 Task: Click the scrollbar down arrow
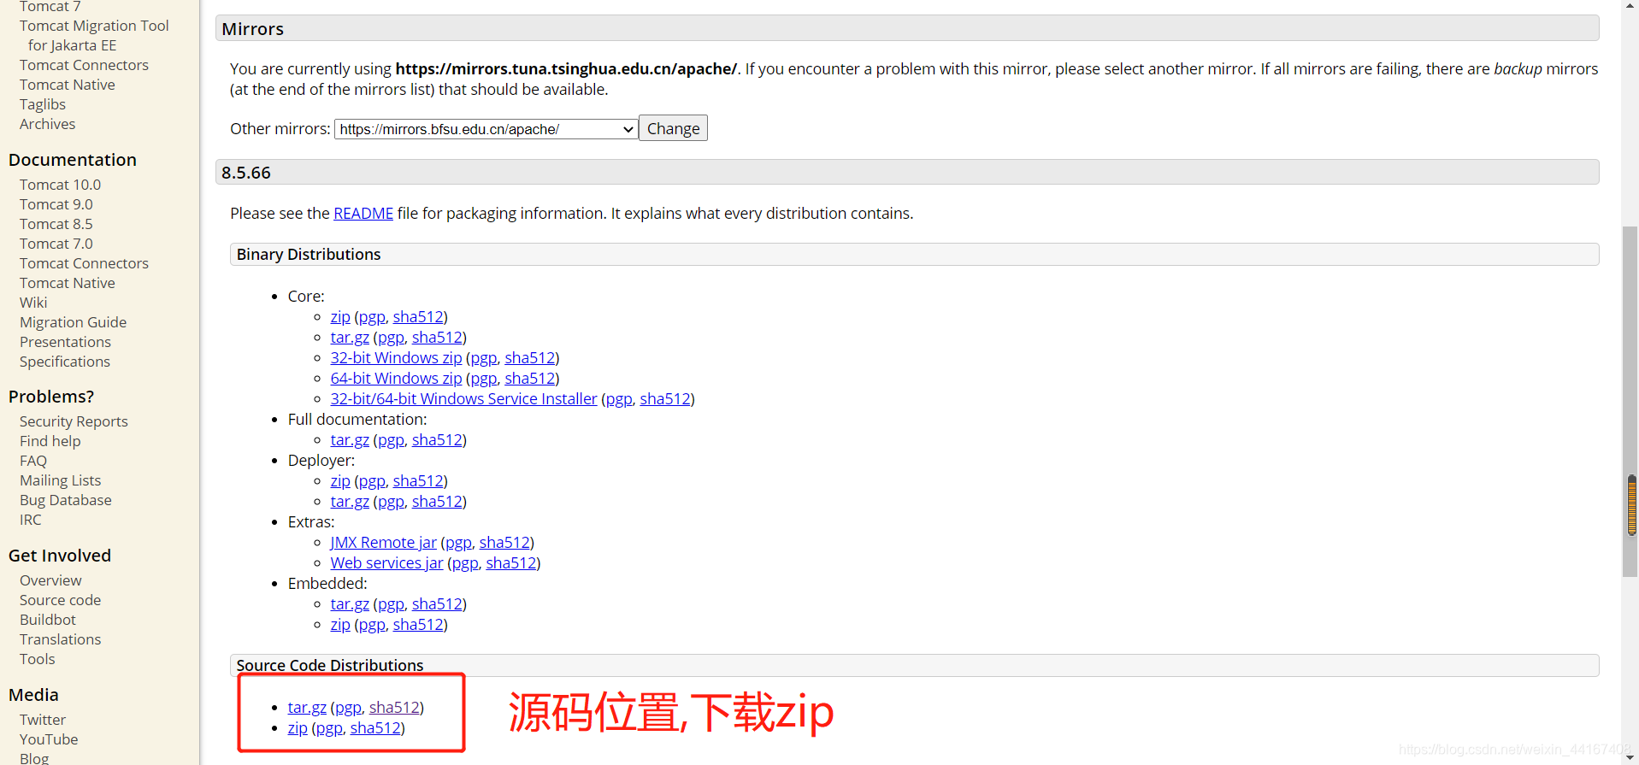[x=1630, y=757]
